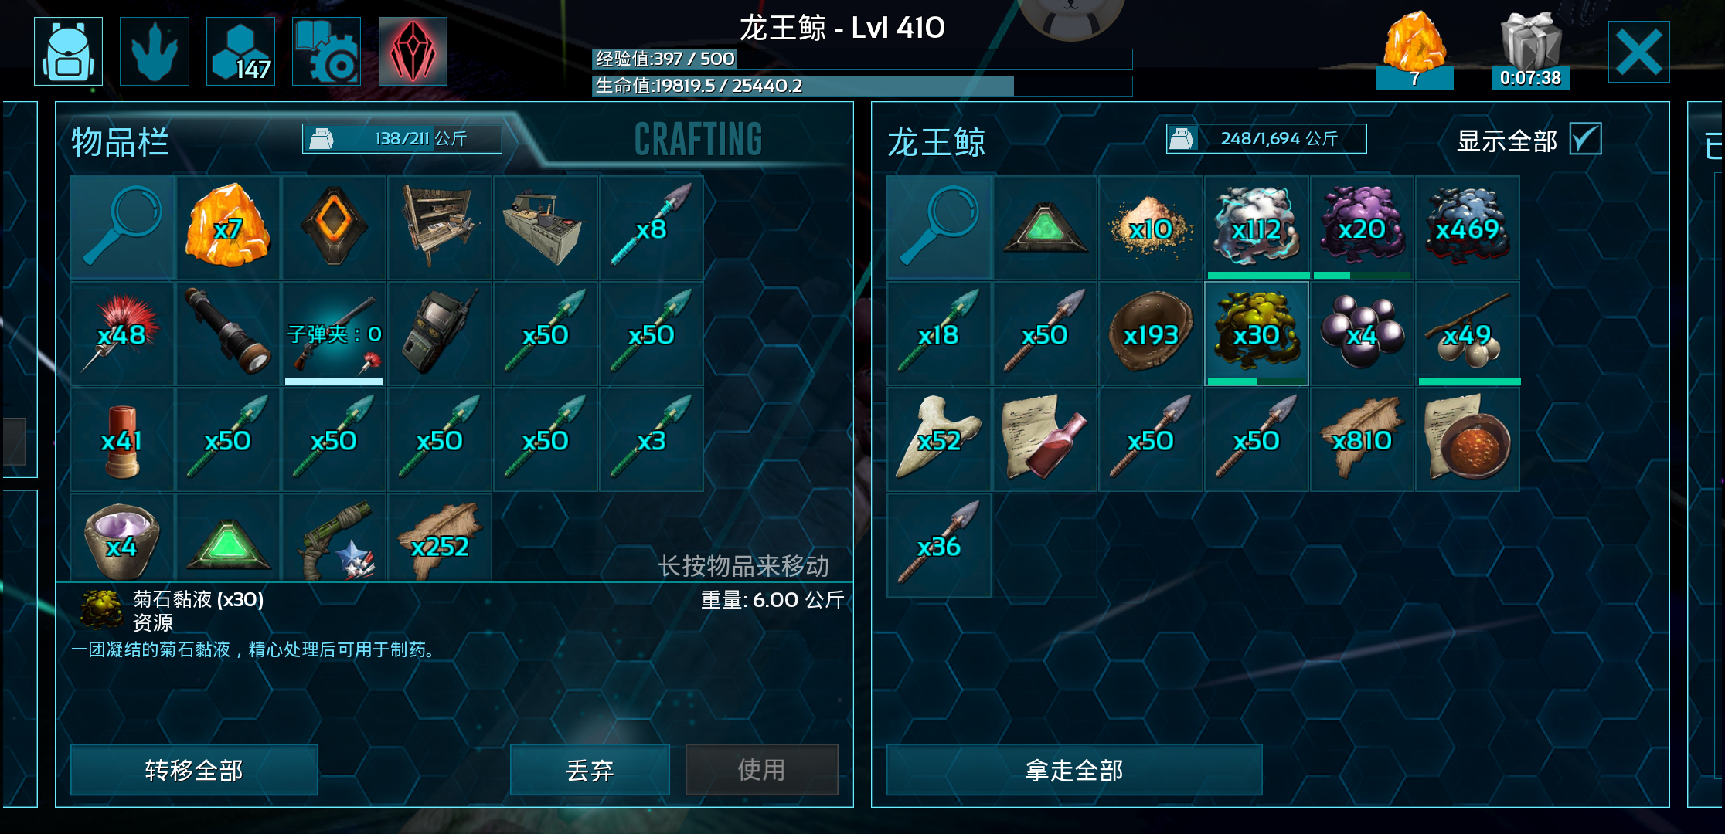Open the engram points icon showing 147
This screenshot has height=834, width=1725.
click(x=240, y=51)
